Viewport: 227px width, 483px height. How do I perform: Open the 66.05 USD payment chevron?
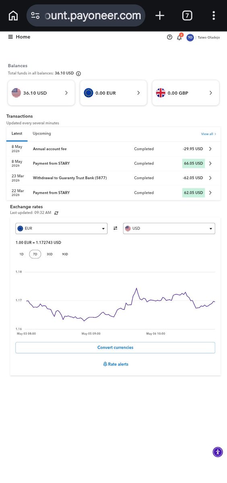210,164
